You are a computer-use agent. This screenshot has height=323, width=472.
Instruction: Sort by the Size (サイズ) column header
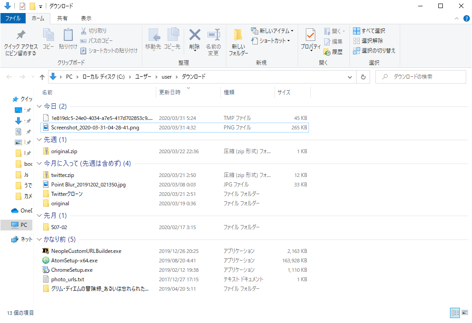[293, 92]
